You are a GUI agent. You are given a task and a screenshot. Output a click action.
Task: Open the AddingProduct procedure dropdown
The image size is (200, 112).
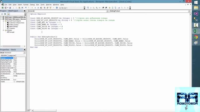tap(189, 11)
